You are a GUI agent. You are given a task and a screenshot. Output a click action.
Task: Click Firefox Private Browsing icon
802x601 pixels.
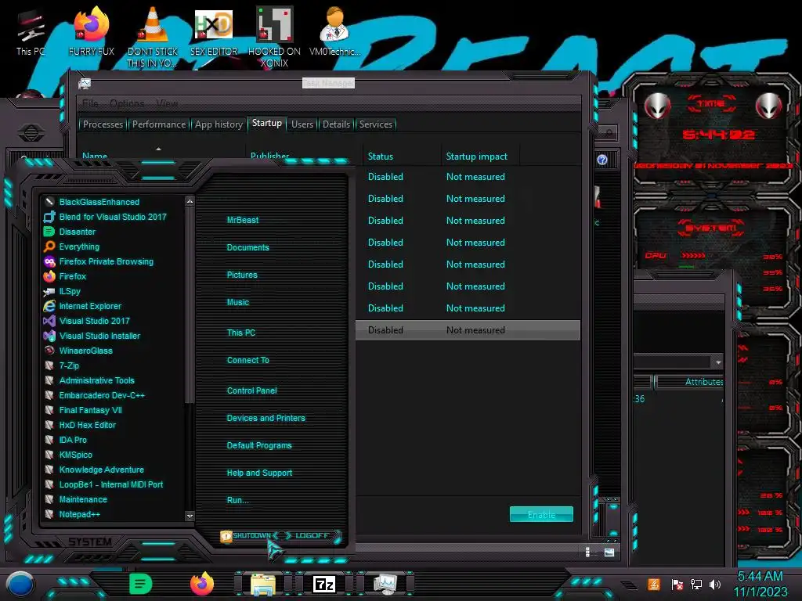point(49,261)
